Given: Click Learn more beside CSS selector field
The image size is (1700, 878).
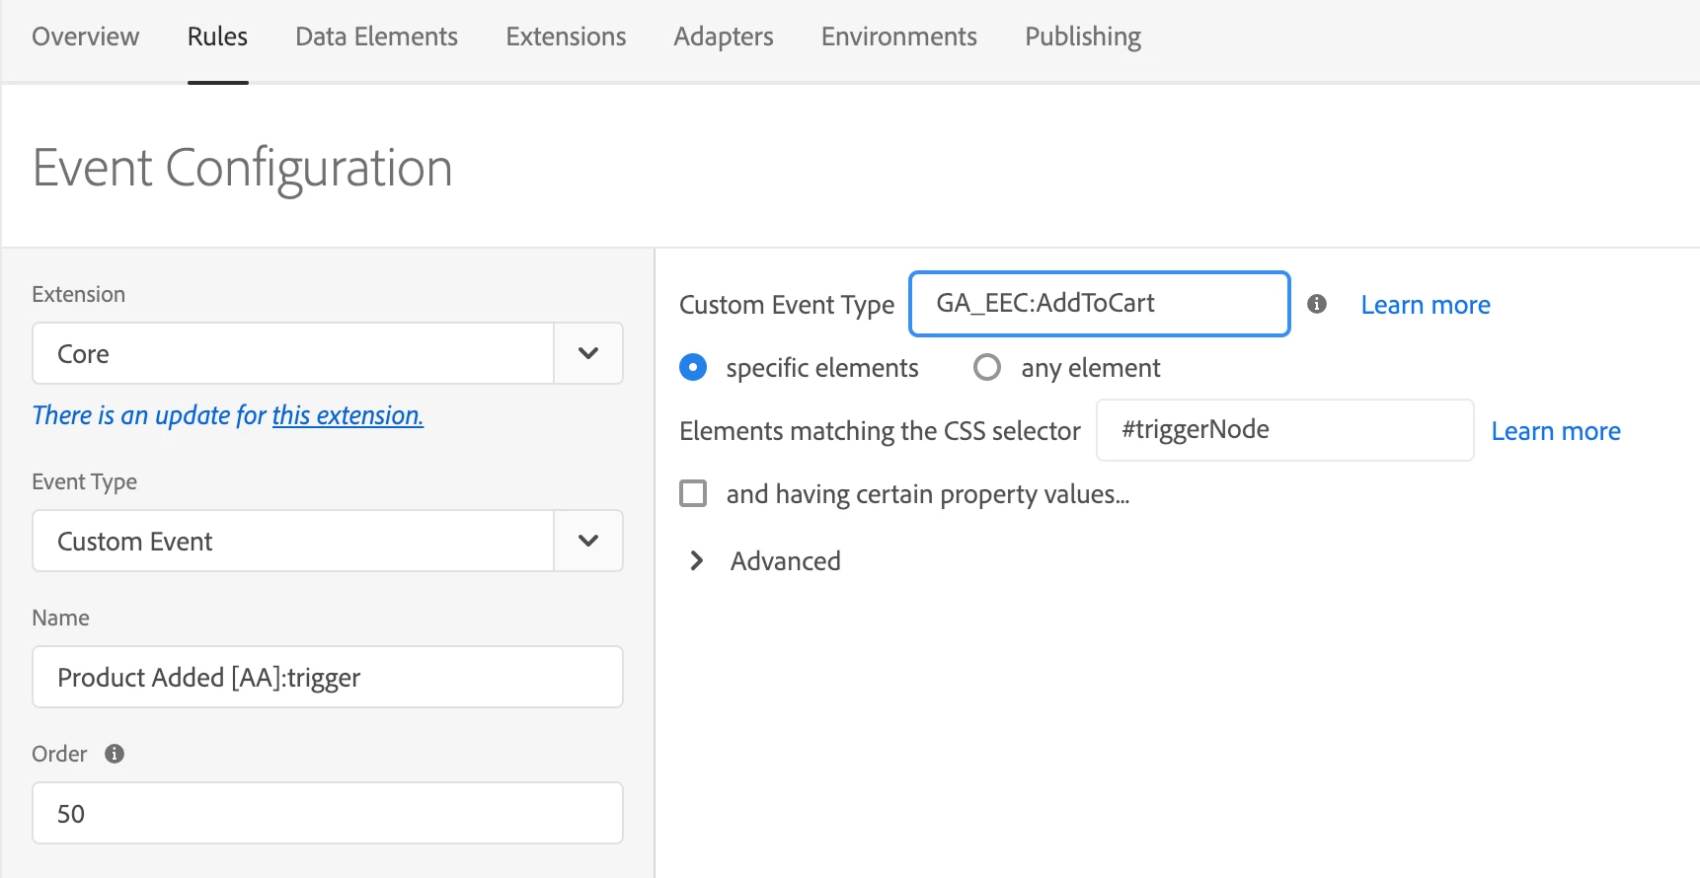Looking at the screenshot, I should point(1555,431).
